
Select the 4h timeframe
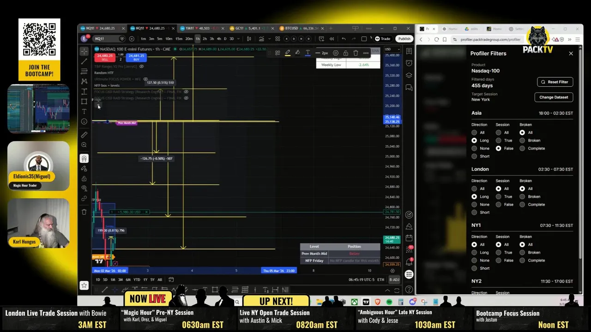pyautogui.click(x=219, y=39)
